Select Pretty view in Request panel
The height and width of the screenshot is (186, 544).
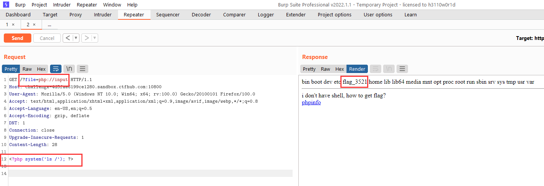(11, 69)
